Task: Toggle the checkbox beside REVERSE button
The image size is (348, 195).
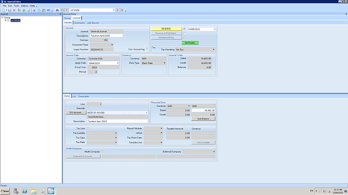Action: (185, 29)
